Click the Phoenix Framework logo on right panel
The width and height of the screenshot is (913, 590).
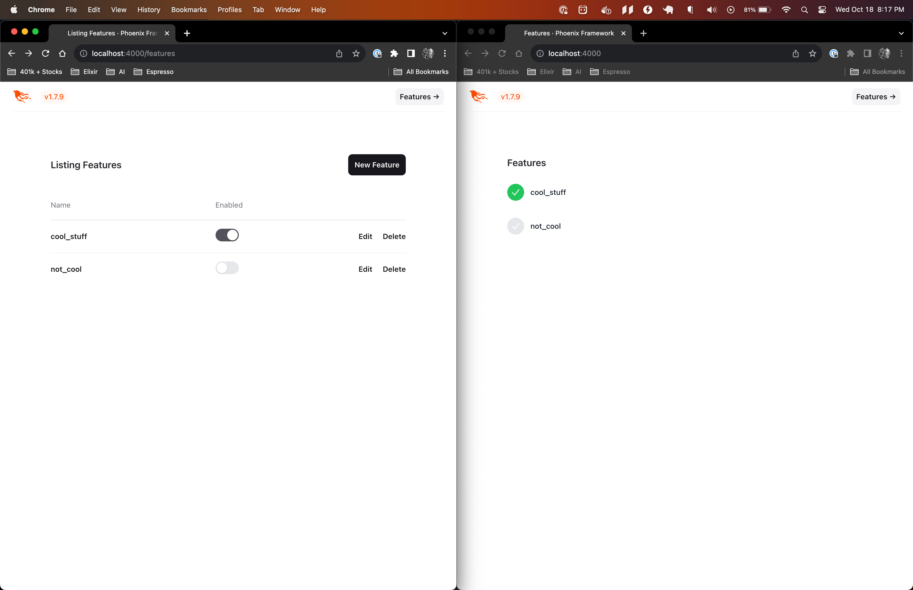(x=479, y=96)
